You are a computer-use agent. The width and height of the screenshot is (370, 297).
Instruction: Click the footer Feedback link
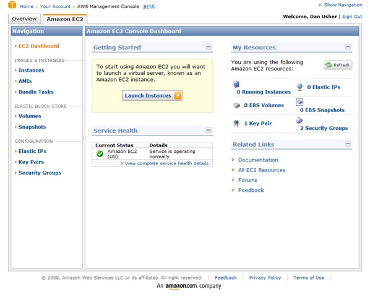(226, 278)
